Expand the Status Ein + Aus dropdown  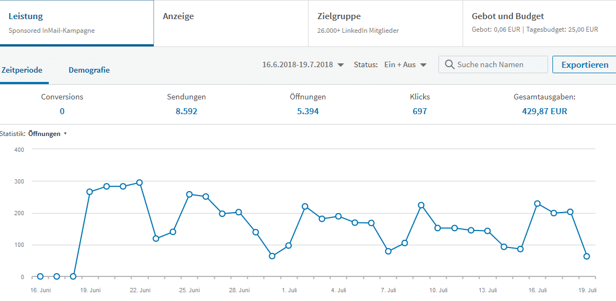405,64
